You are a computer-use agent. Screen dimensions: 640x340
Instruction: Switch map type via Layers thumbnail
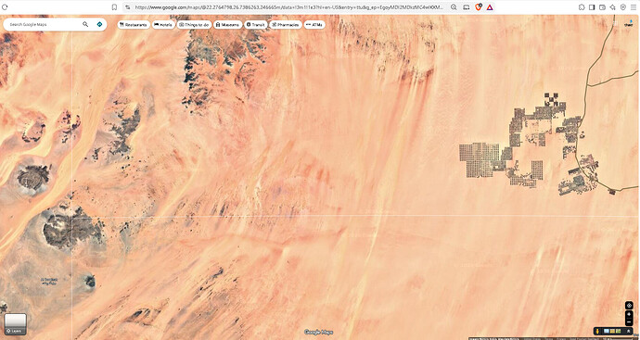16,324
